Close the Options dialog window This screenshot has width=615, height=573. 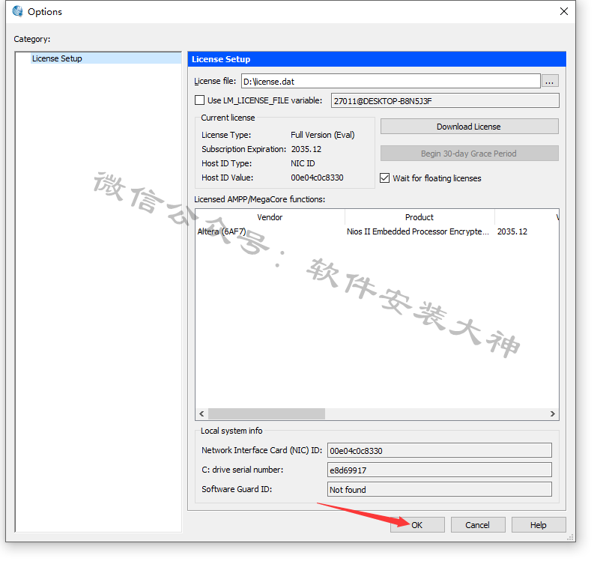coord(563,11)
